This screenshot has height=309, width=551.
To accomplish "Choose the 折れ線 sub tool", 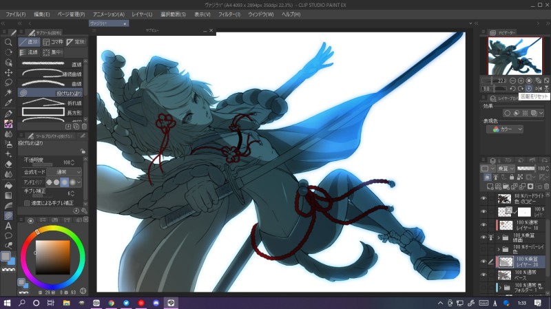I will (x=50, y=103).
